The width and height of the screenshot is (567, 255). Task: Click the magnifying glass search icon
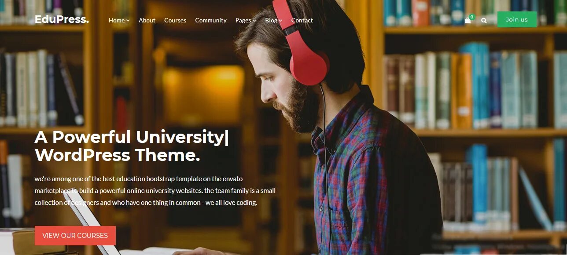pyautogui.click(x=484, y=20)
